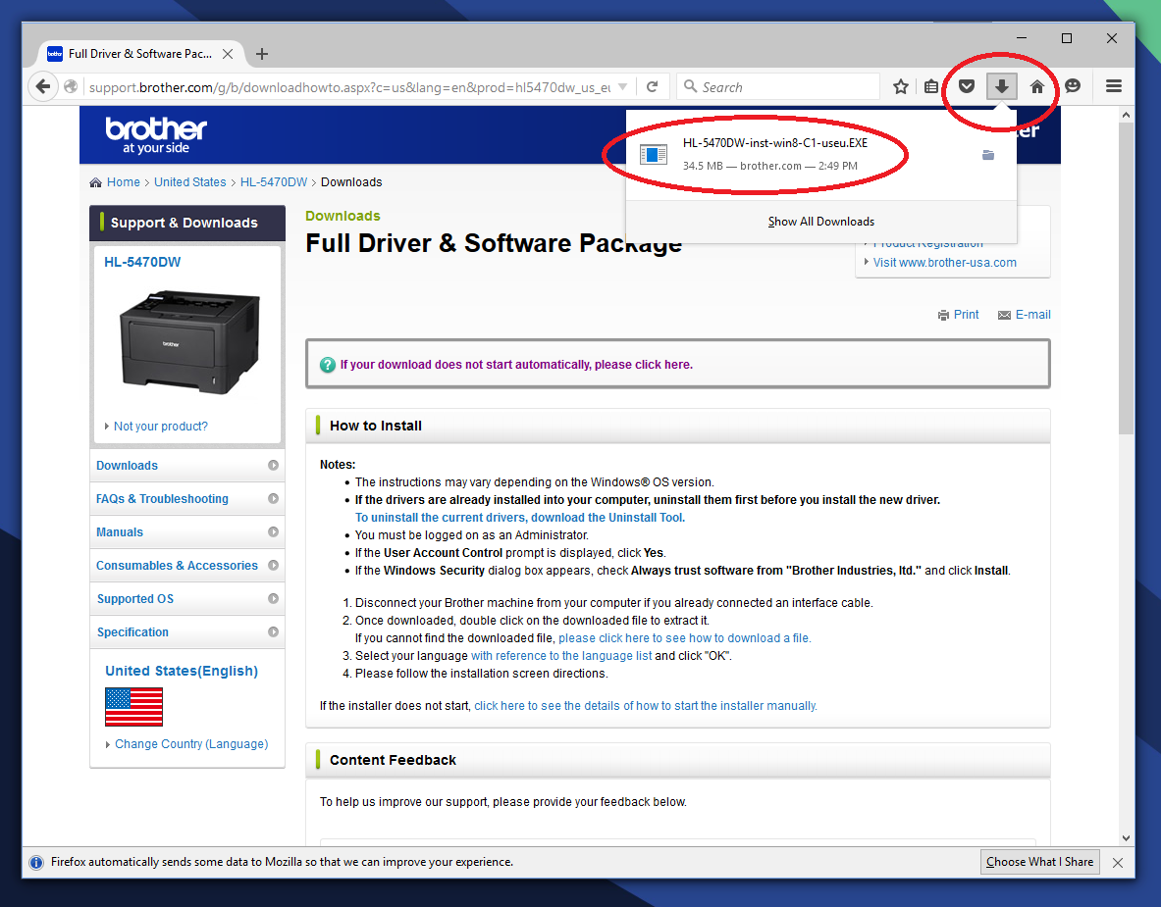The height and width of the screenshot is (907, 1161).
Task: Toggle the Downloads arrow toolbar button
Action: point(1002,86)
